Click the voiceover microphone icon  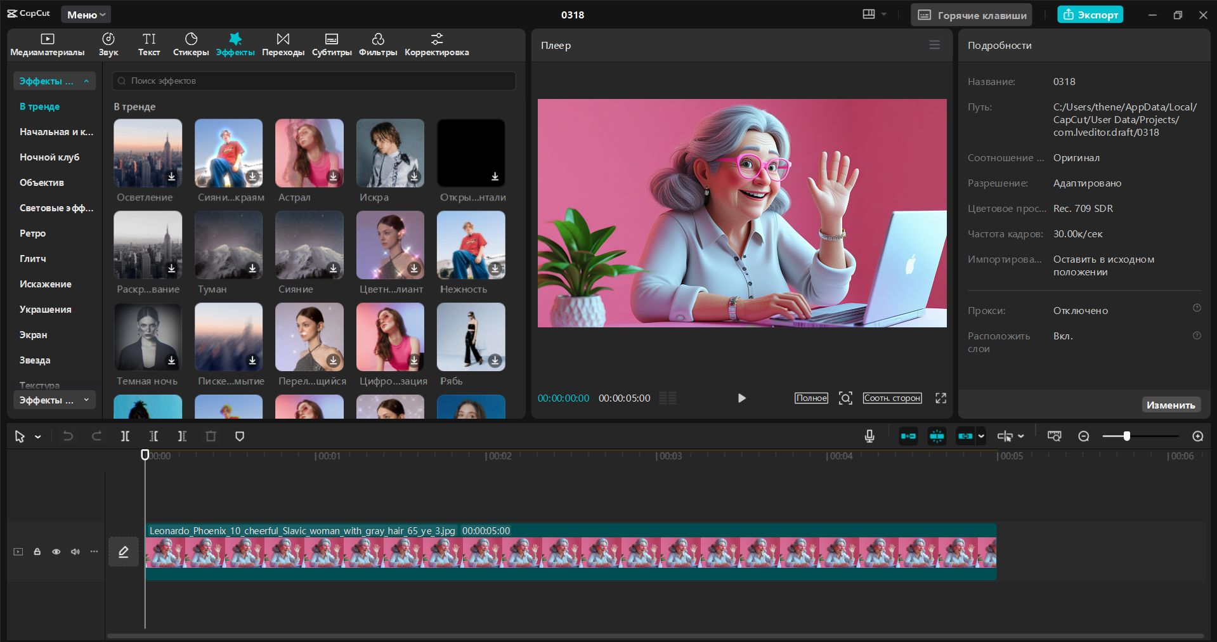(x=869, y=436)
